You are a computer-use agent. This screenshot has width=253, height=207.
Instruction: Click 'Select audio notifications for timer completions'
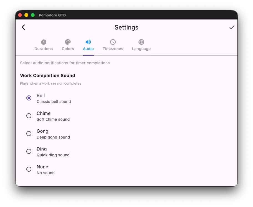click(65, 63)
